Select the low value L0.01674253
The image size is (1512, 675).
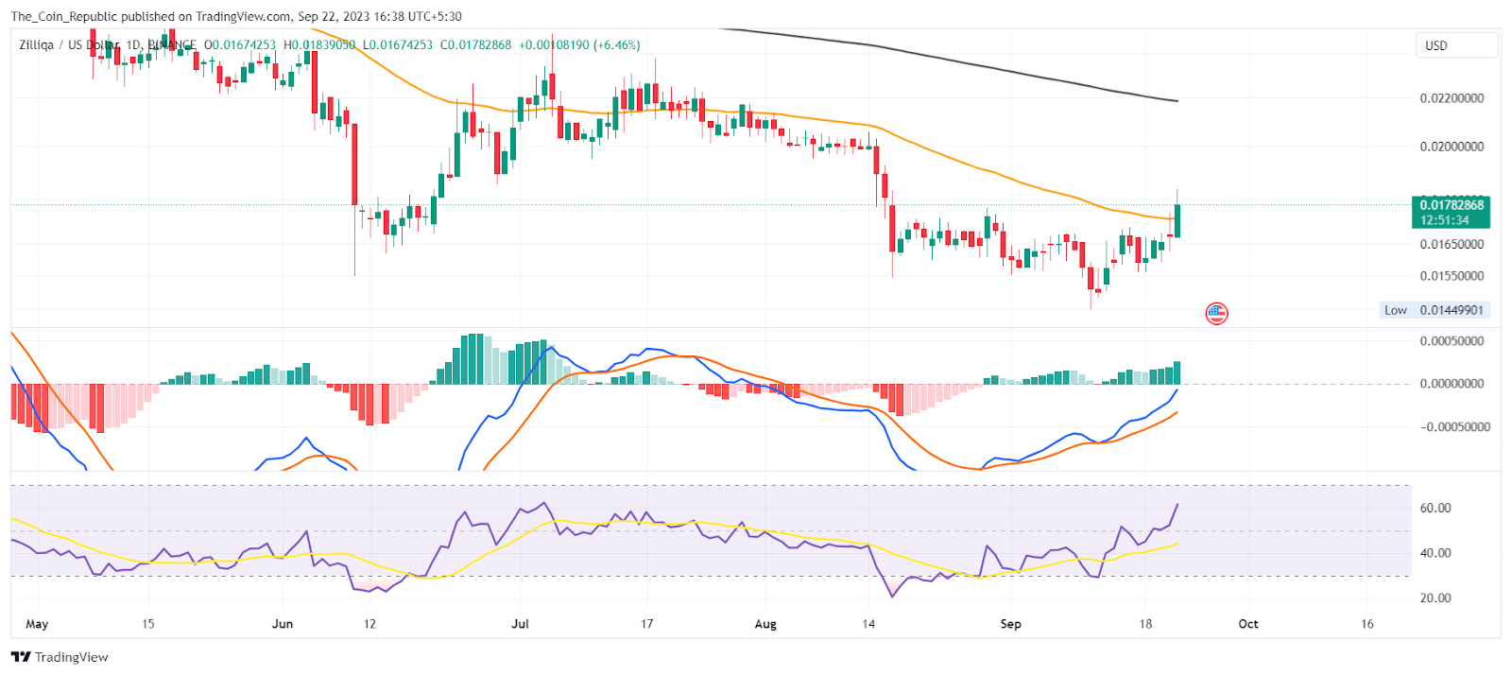(x=398, y=44)
